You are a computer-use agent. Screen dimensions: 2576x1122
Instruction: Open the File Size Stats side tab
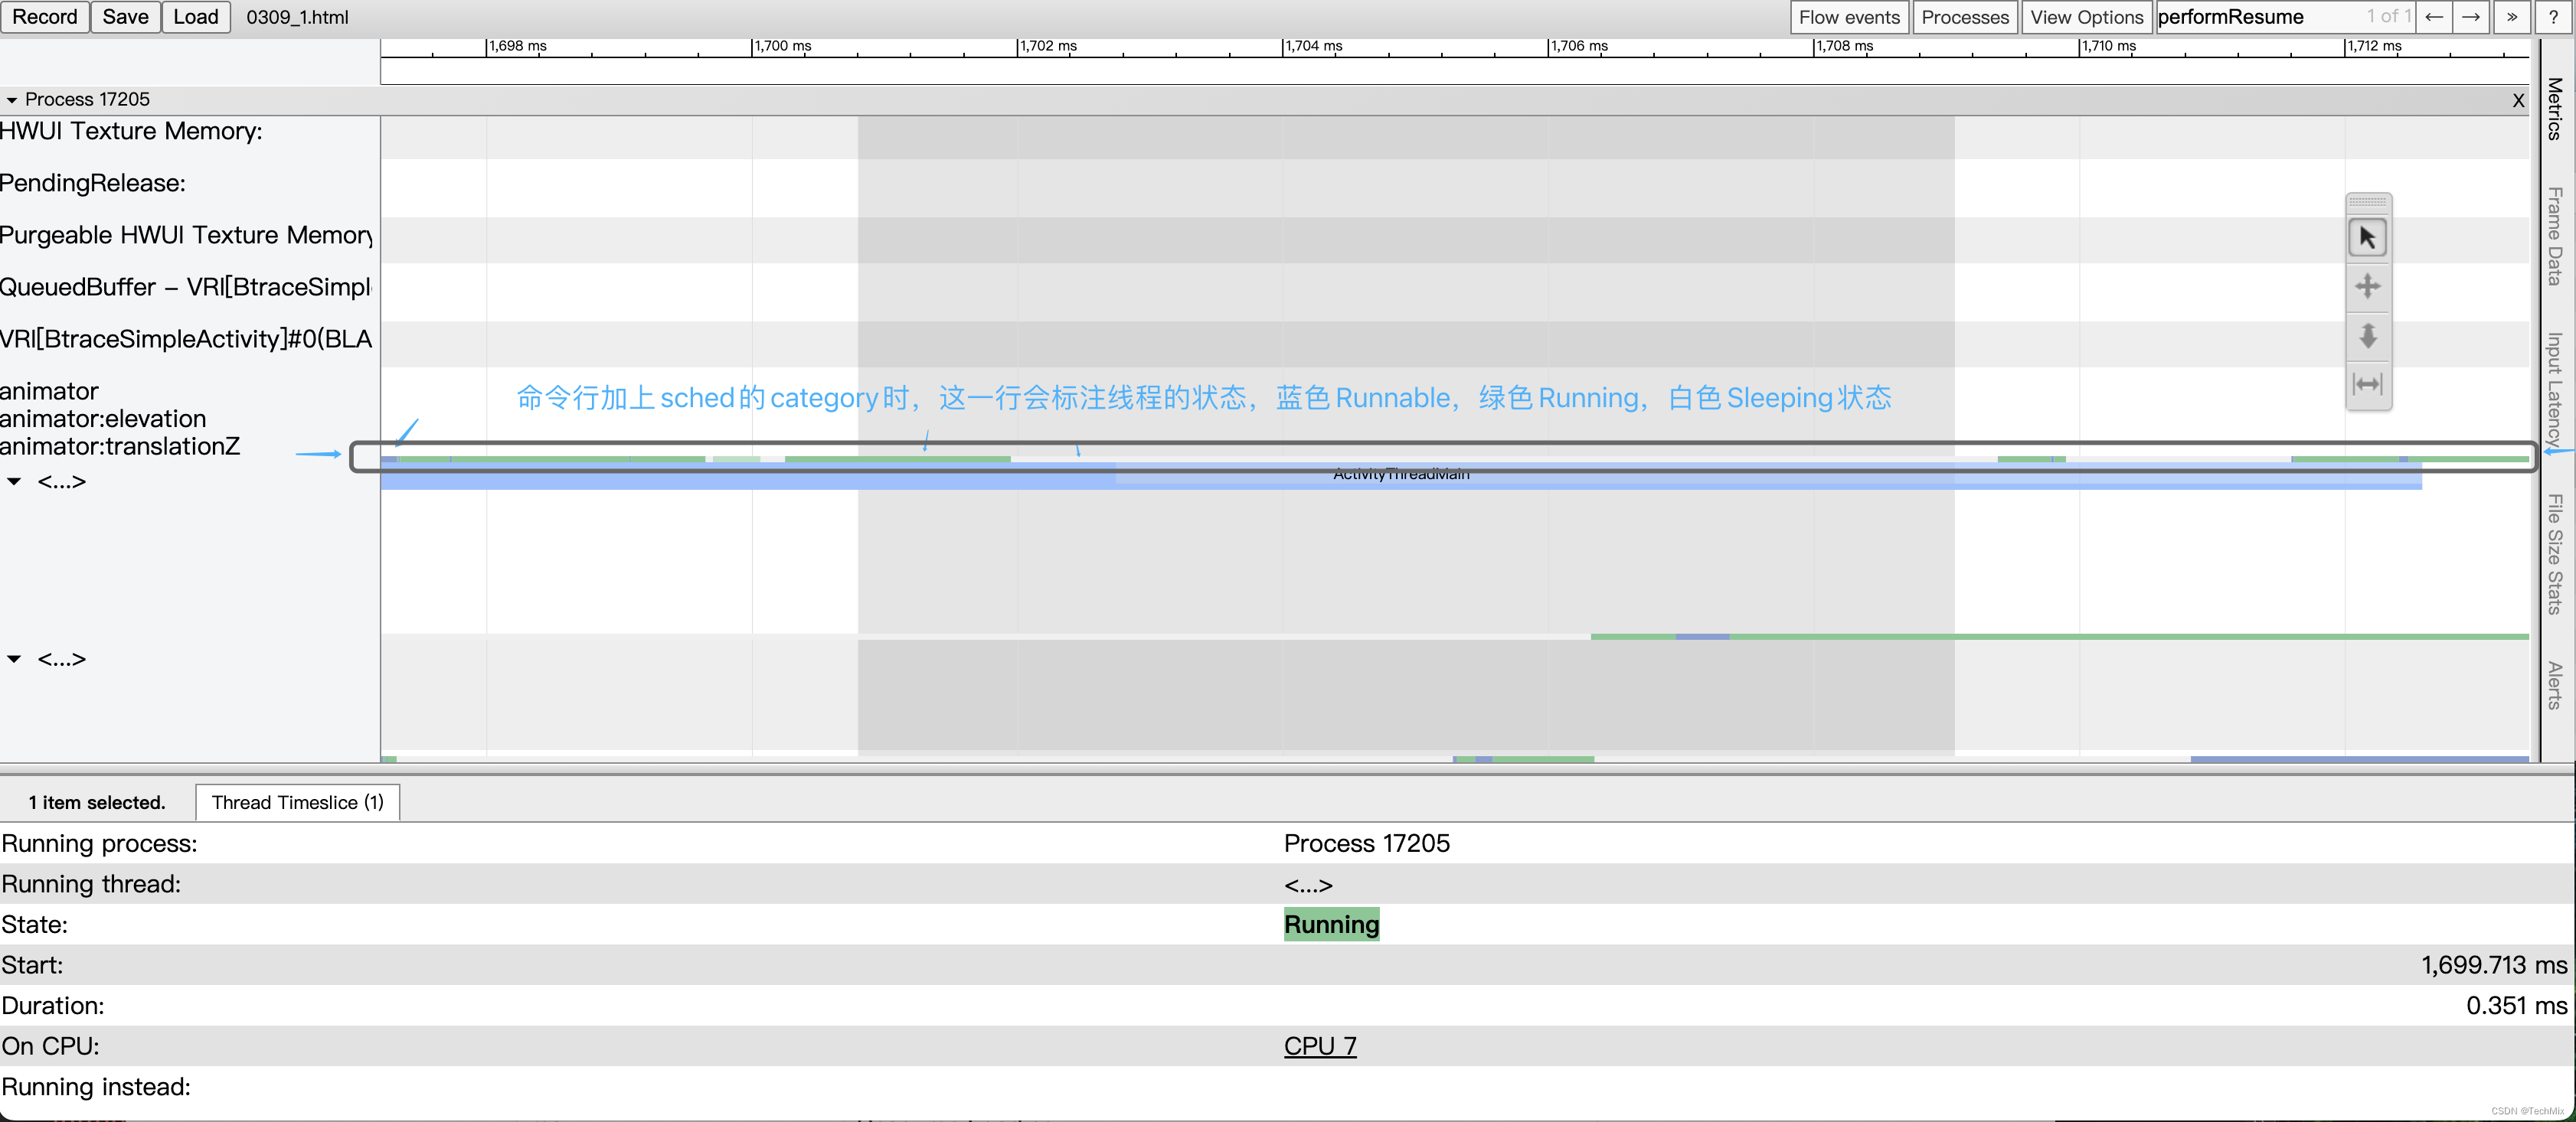(x=2555, y=555)
